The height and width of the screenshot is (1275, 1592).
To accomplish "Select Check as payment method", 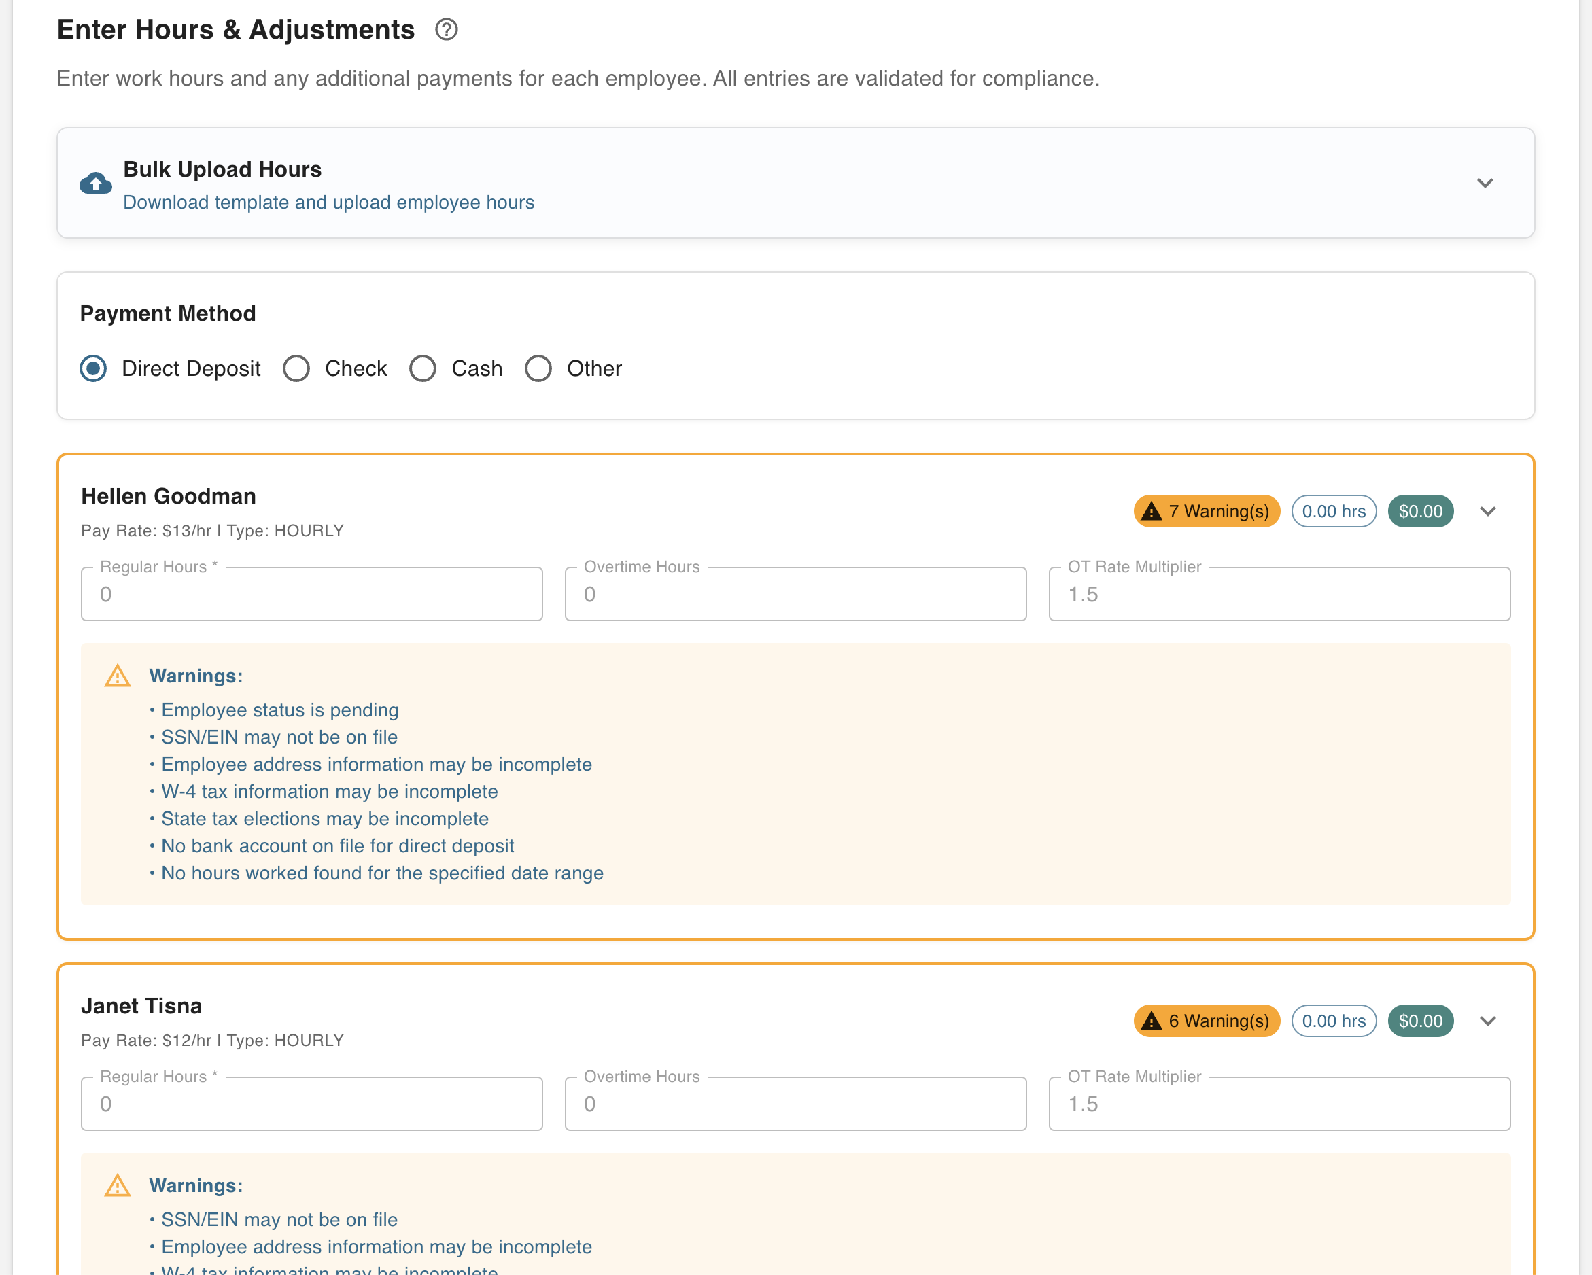I will coord(297,368).
